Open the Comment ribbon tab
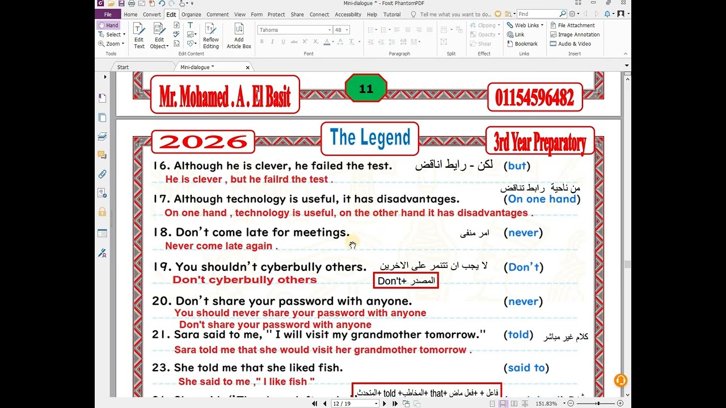Image resolution: width=726 pixels, height=408 pixels. tap(218, 14)
